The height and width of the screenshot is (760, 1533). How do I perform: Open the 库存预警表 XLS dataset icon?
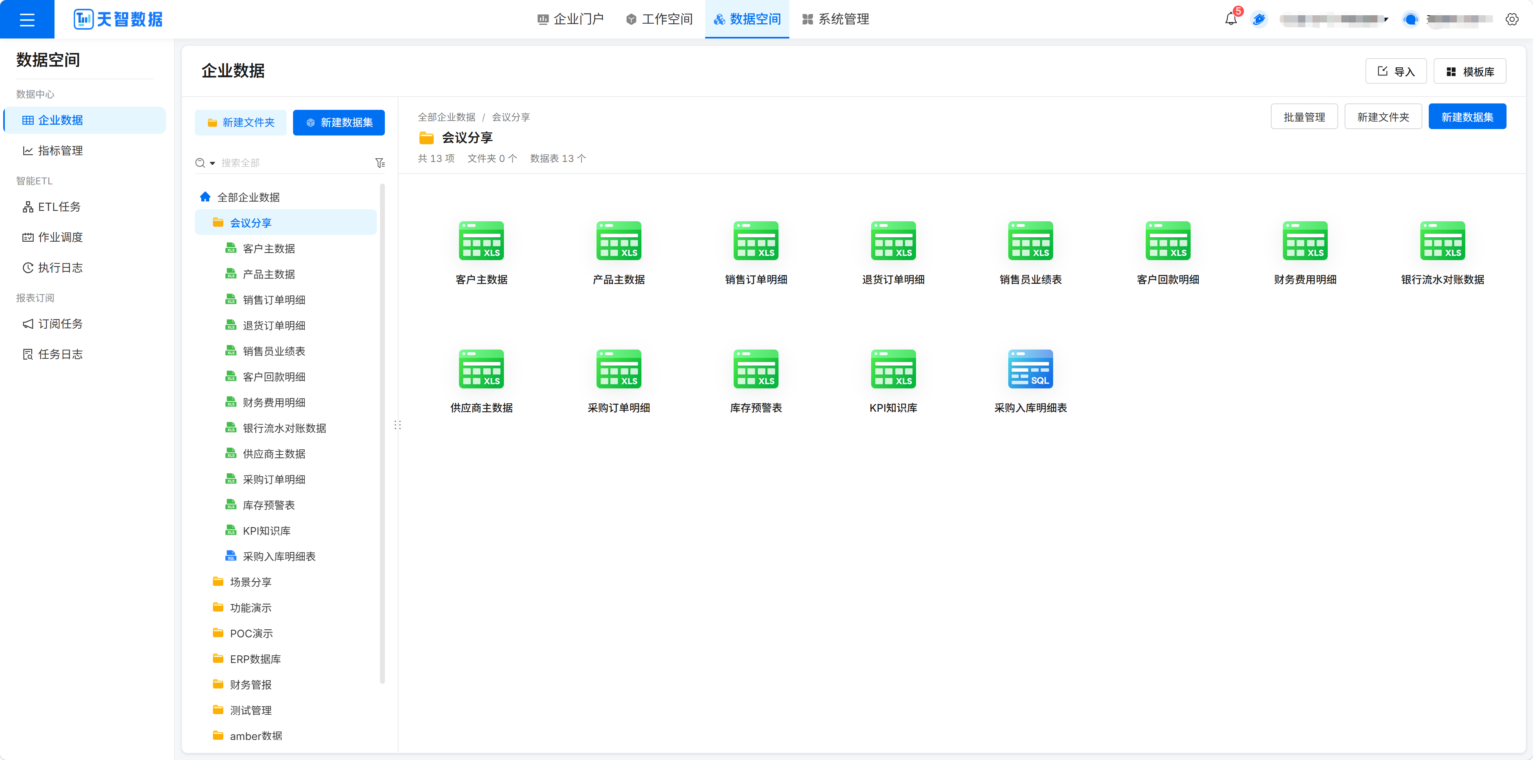coord(756,369)
